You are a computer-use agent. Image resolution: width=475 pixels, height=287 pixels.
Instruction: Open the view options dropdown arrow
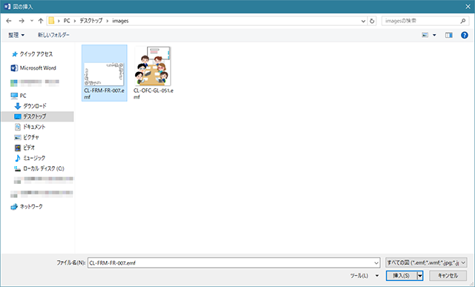(434, 35)
